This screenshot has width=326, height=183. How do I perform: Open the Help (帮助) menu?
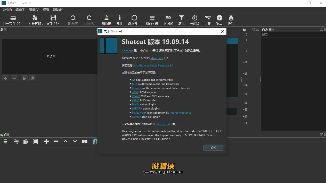tap(58, 10)
